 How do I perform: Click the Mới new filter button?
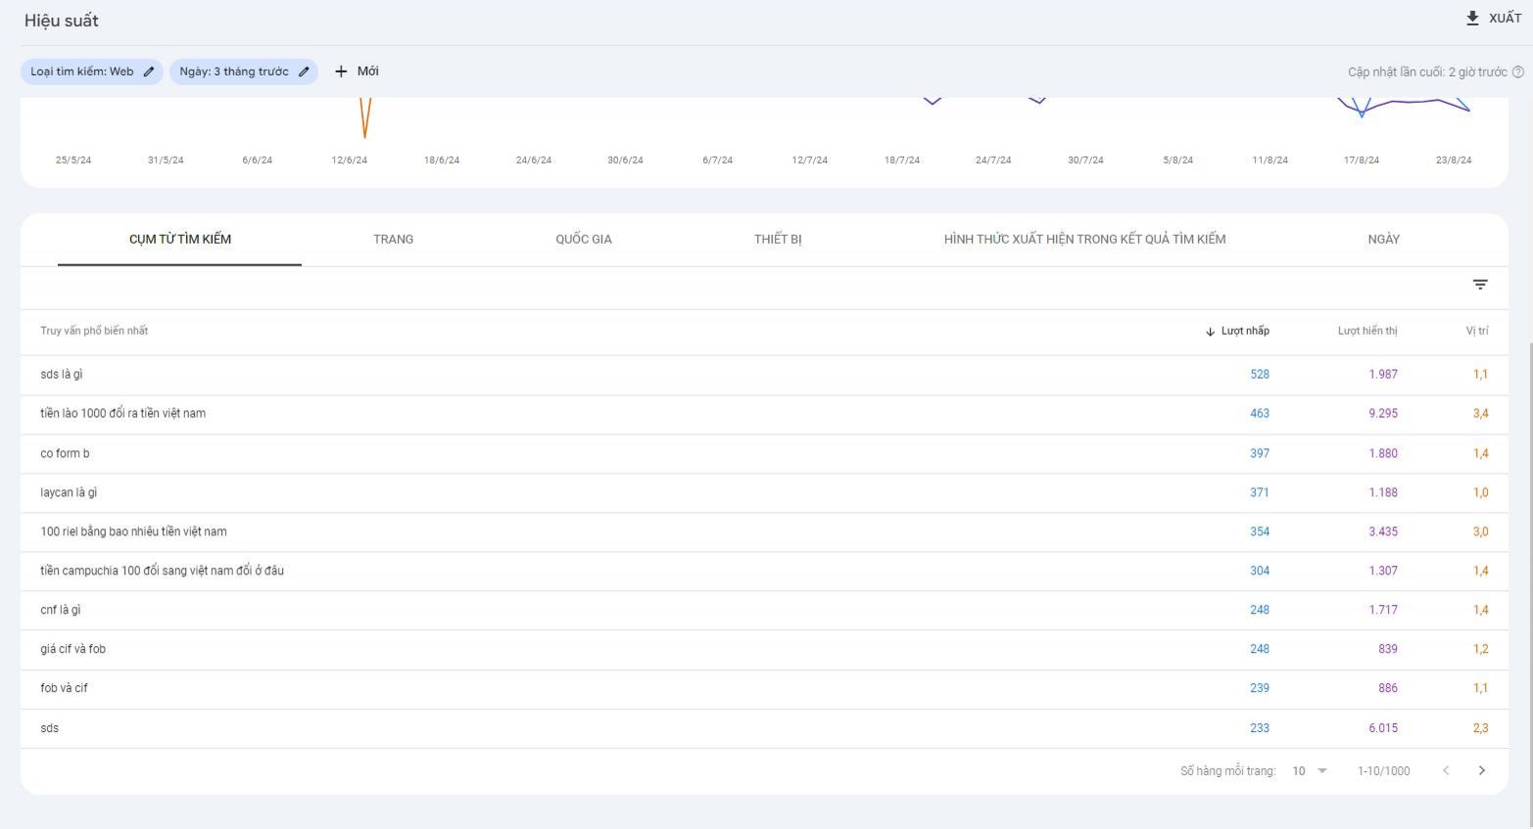[357, 71]
